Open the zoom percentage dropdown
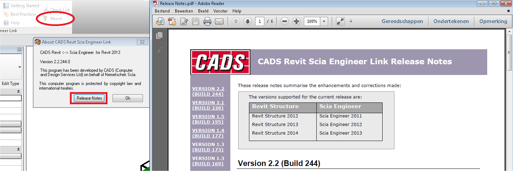Viewport: 513px width, 171px height. [324, 21]
